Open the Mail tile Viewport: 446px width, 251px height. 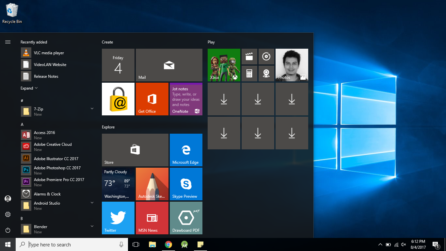coord(169,65)
